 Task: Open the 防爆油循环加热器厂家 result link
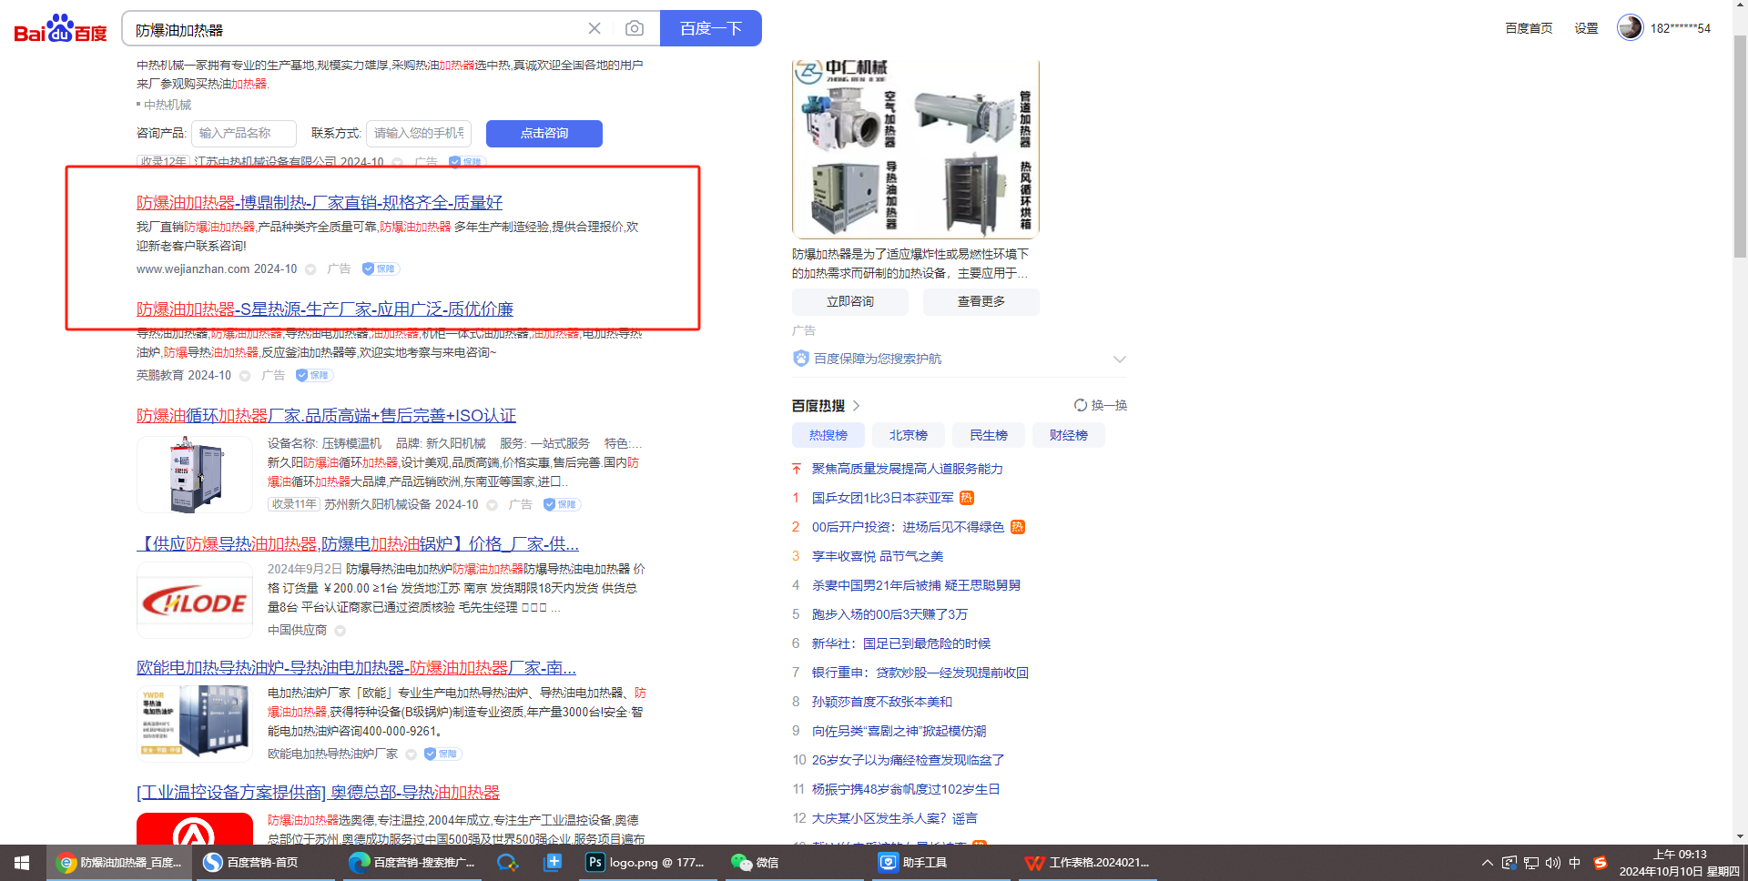tap(326, 415)
